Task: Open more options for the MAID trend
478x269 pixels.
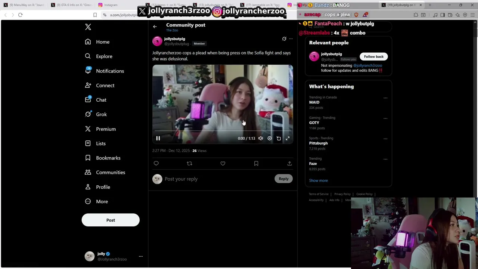Action: click(x=385, y=98)
